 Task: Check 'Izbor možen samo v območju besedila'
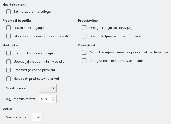(8, 36)
